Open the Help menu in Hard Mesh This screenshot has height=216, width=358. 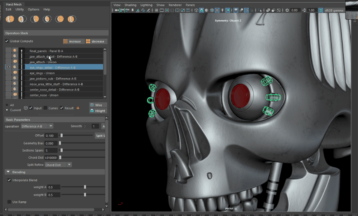click(x=47, y=9)
